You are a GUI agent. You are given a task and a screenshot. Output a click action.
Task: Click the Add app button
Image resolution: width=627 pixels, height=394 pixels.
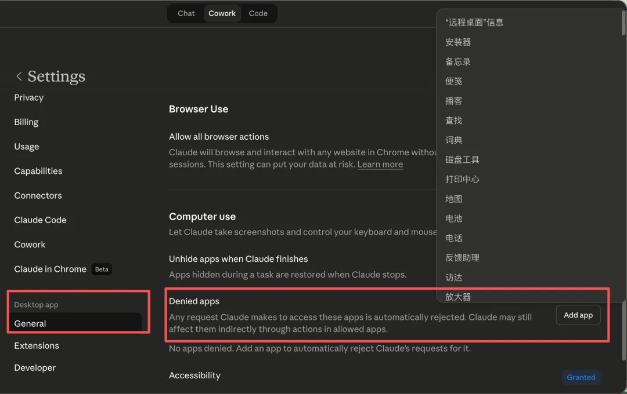click(x=578, y=315)
